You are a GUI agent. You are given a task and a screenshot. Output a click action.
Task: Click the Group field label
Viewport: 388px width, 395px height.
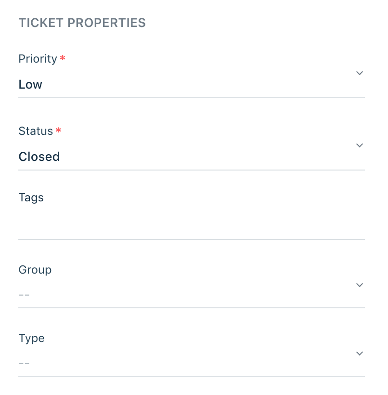tap(35, 270)
